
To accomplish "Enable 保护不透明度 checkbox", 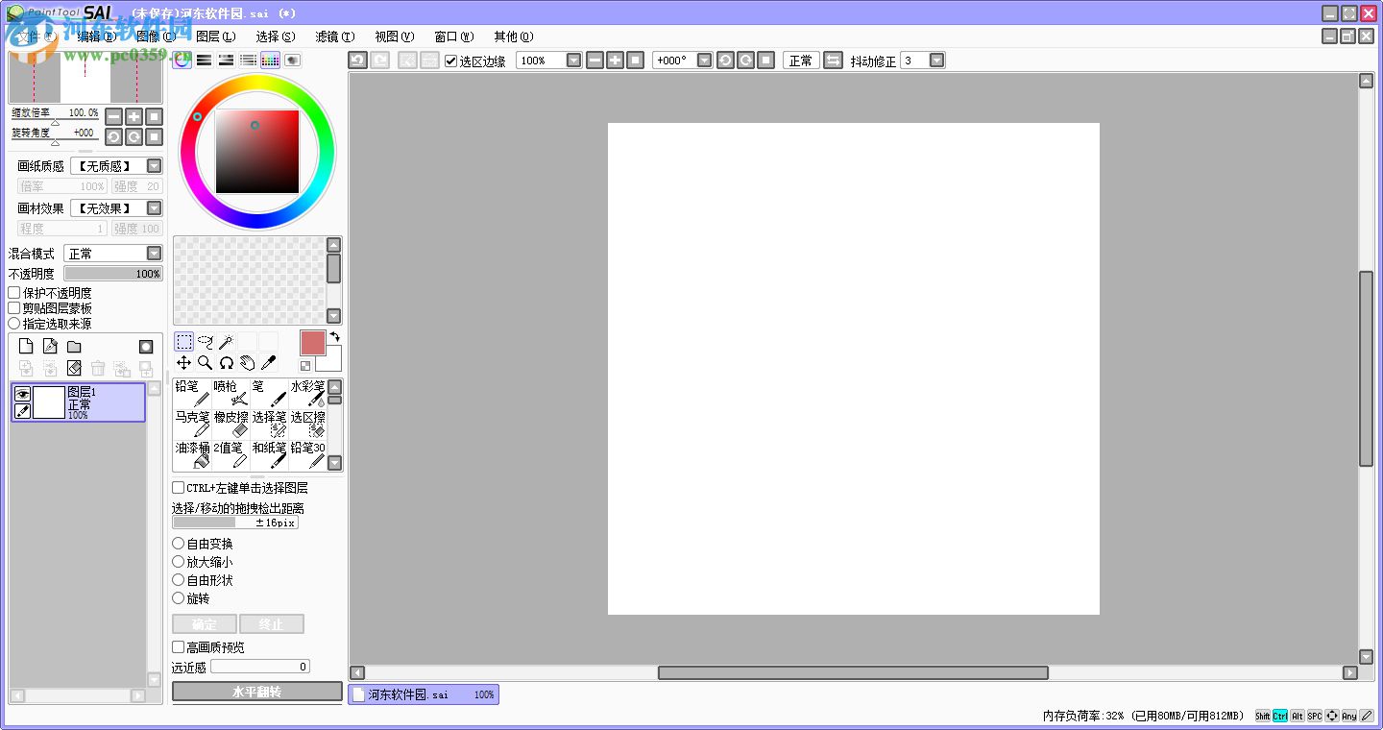I will [14, 292].
